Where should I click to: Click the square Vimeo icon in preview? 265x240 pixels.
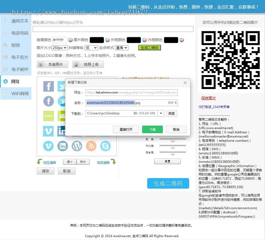point(48,131)
